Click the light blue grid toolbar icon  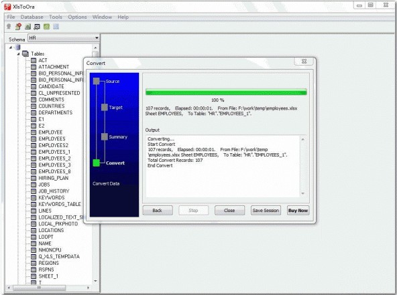56,27
